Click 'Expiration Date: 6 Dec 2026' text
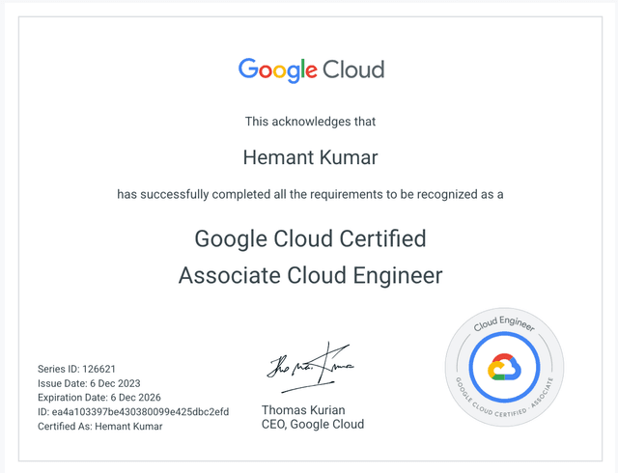Screen dimensions: 618x473 [98, 398]
